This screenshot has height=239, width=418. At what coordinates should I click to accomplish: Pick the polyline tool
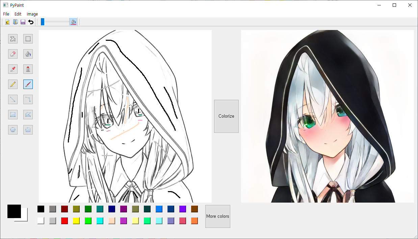point(28,99)
